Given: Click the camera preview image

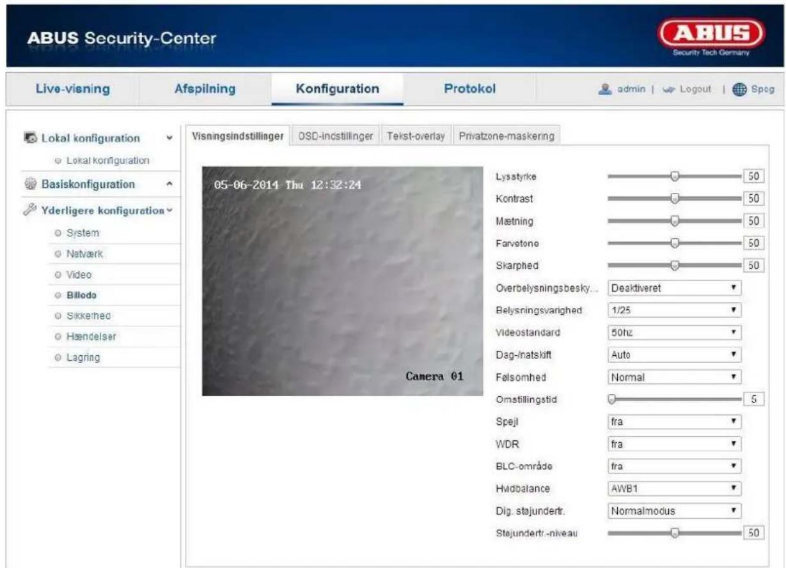Looking at the screenshot, I should pos(342,281).
